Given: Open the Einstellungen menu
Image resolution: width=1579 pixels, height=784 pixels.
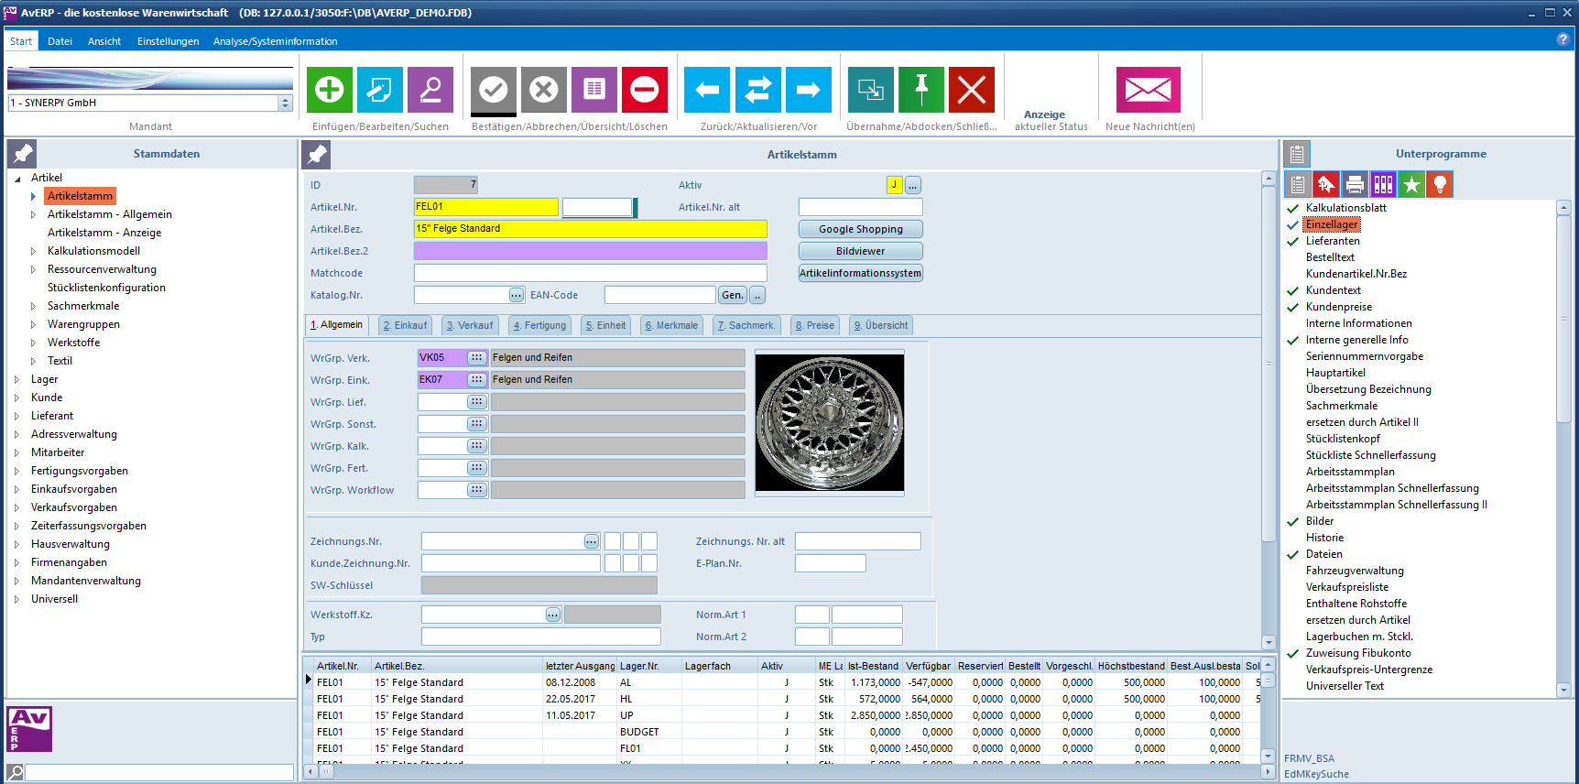Looking at the screenshot, I should [x=168, y=41].
